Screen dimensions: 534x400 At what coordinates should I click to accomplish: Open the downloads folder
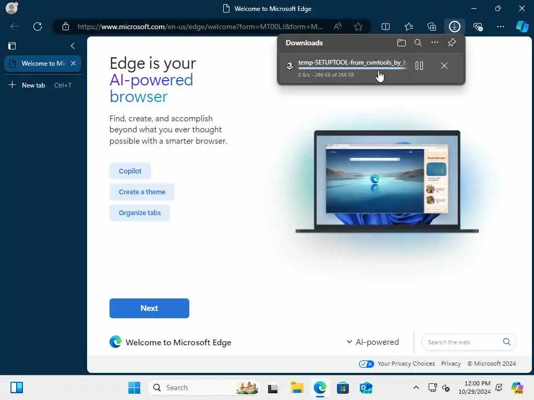pyautogui.click(x=402, y=43)
